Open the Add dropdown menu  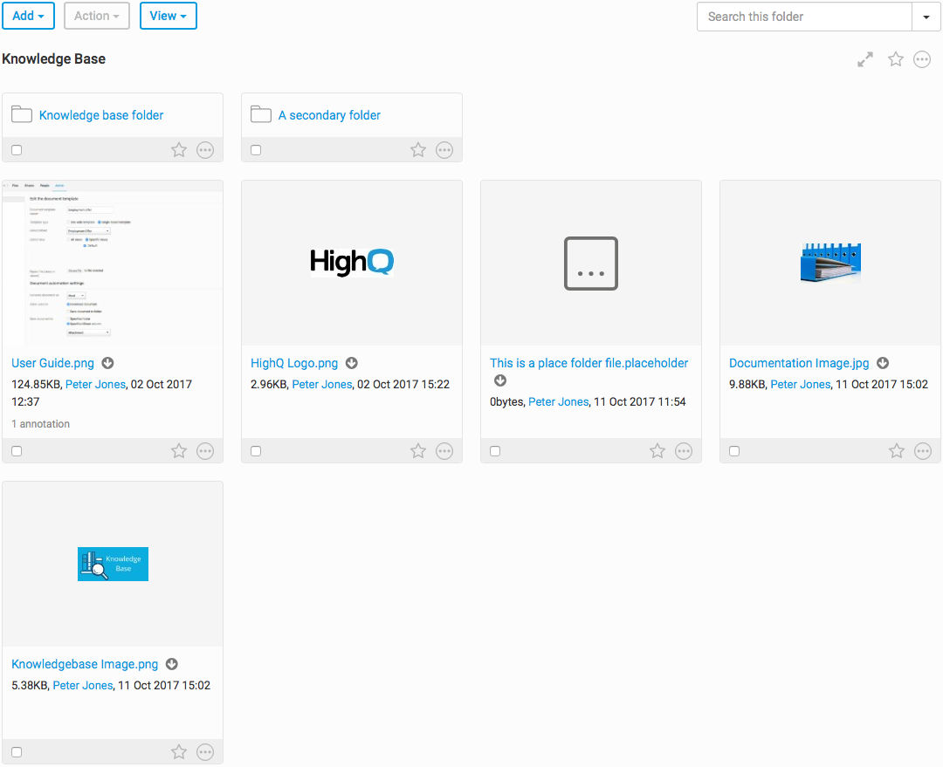(28, 16)
